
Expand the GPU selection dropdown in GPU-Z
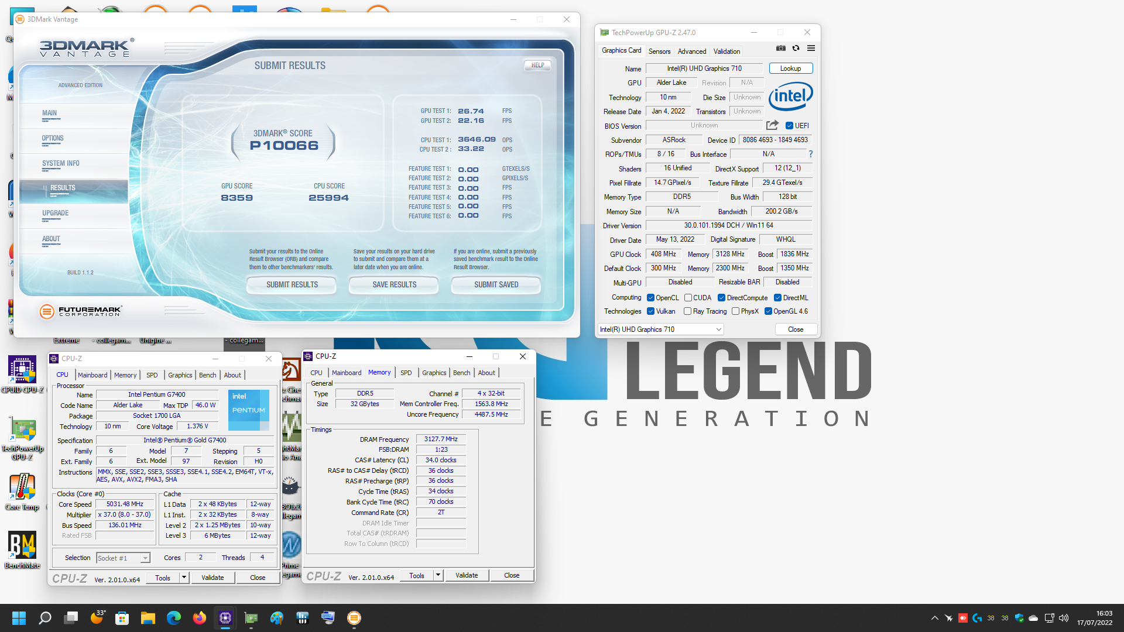tap(660, 329)
